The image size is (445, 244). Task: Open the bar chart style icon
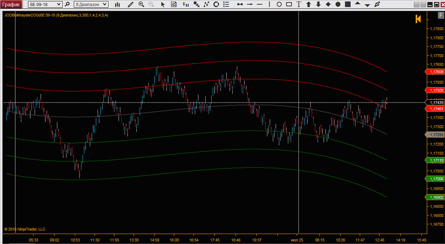click(118, 4)
